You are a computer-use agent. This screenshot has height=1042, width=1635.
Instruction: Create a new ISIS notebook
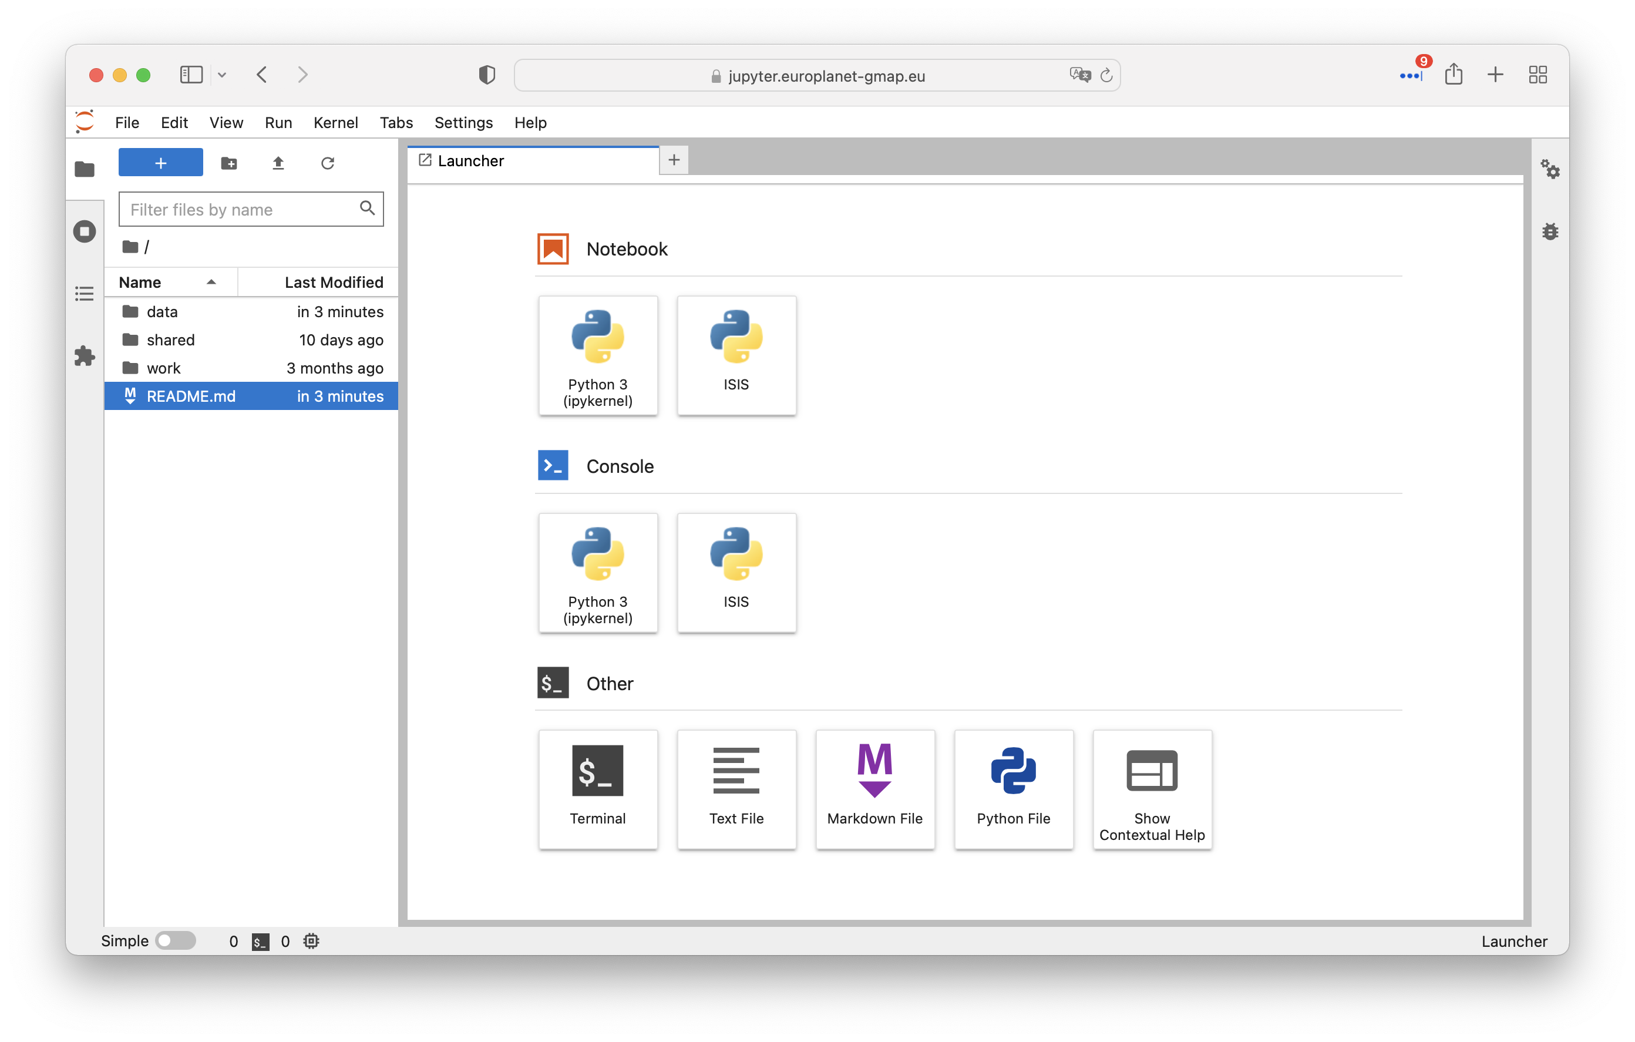tap(736, 355)
